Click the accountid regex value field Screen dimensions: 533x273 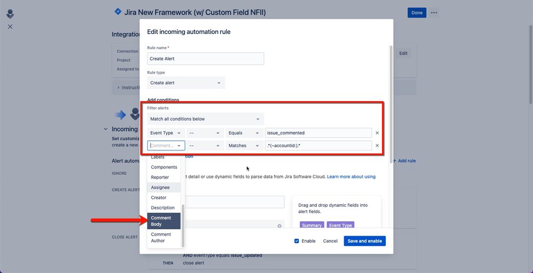click(x=318, y=146)
